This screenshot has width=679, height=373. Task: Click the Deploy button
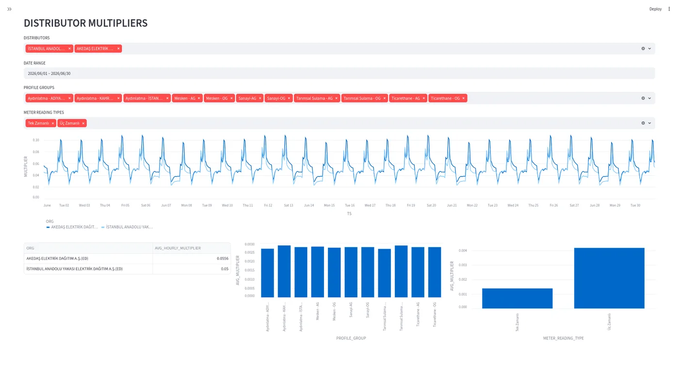click(655, 9)
